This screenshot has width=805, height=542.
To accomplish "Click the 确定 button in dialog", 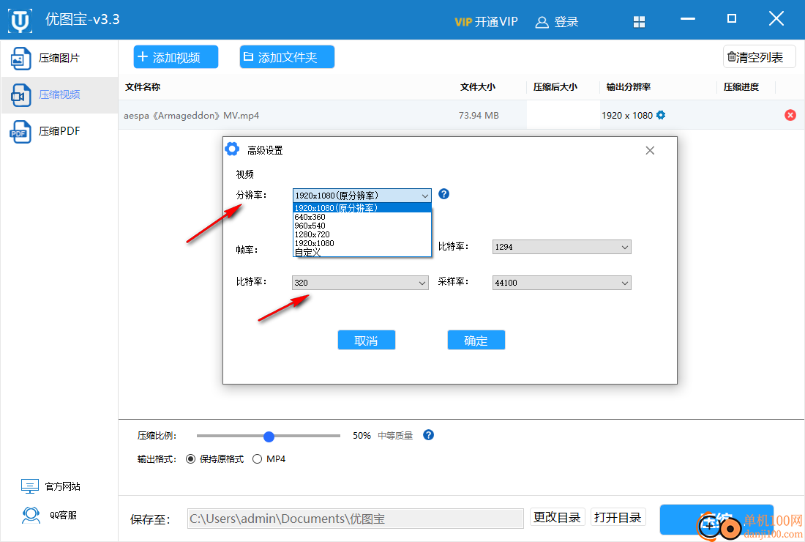I will (476, 340).
